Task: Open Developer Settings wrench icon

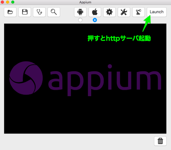Action: tap(124, 12)
